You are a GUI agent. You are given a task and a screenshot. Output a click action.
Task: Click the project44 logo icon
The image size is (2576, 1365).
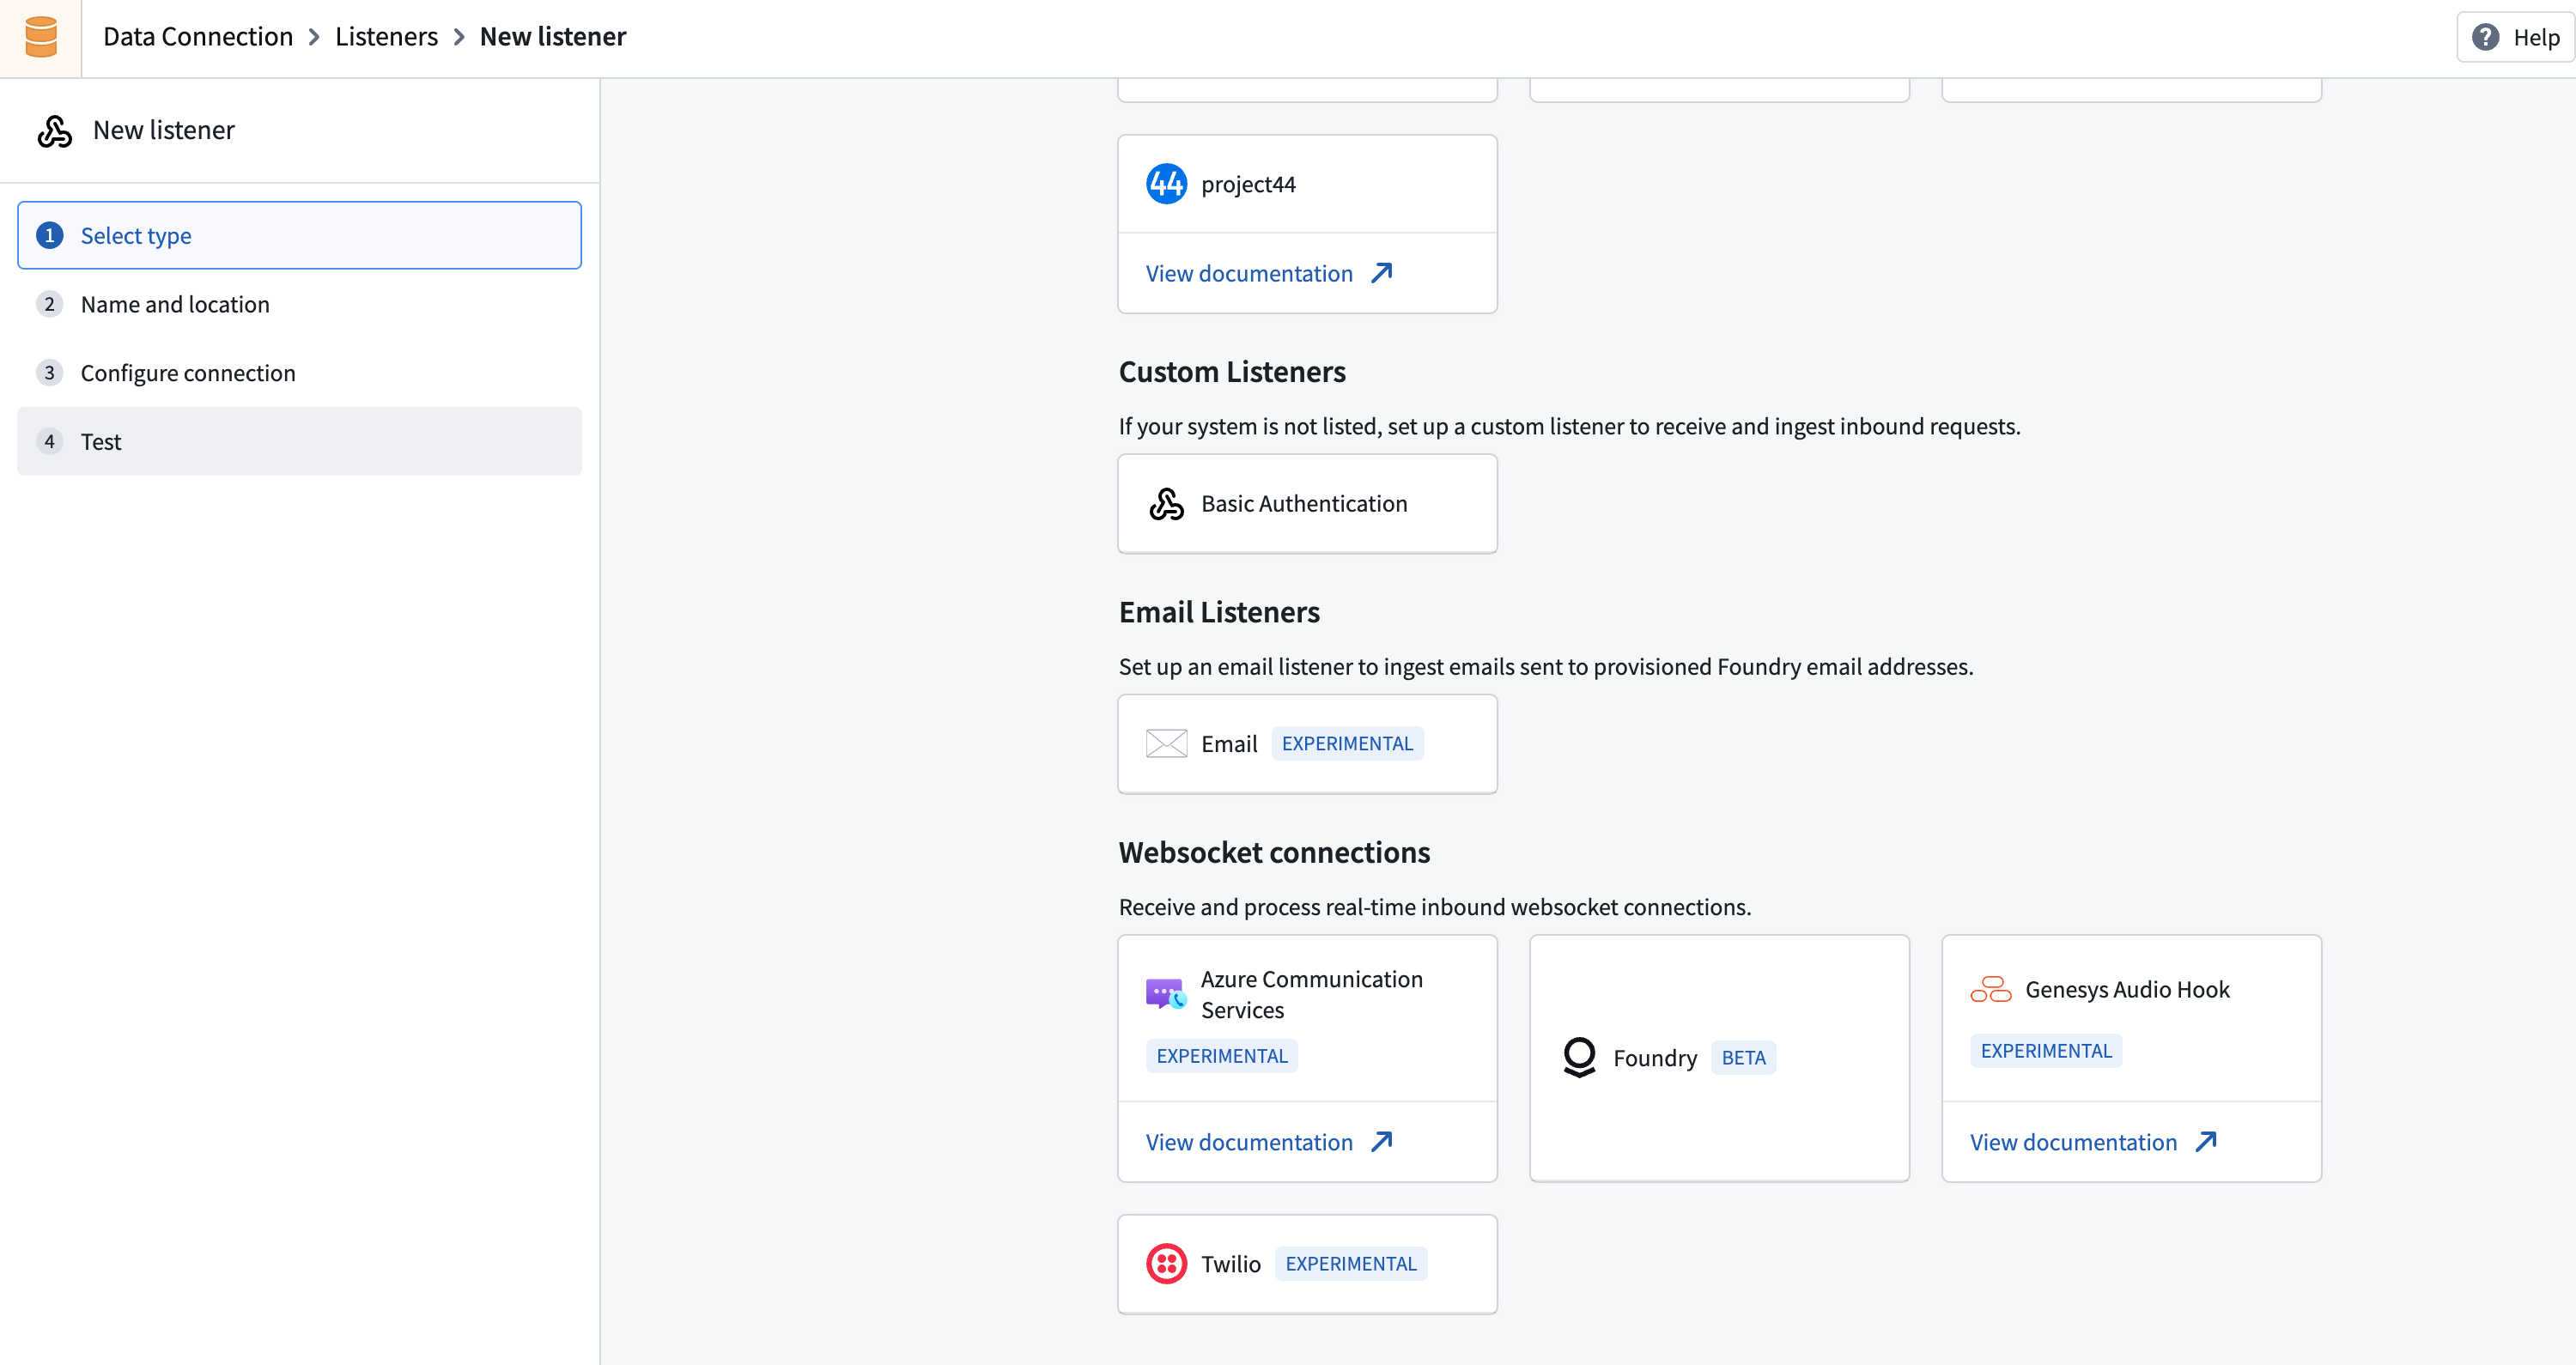click(x=1166, y=183)
